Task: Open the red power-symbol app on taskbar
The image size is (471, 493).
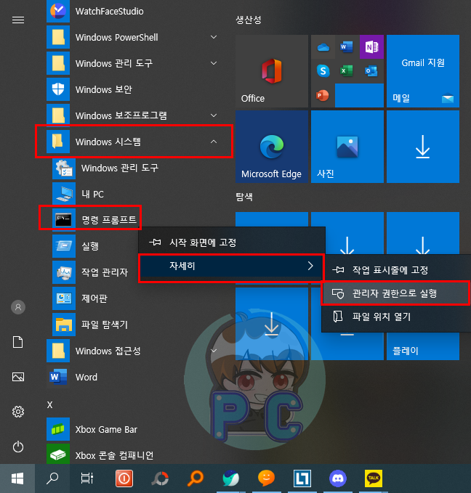Action: [124, 478]
